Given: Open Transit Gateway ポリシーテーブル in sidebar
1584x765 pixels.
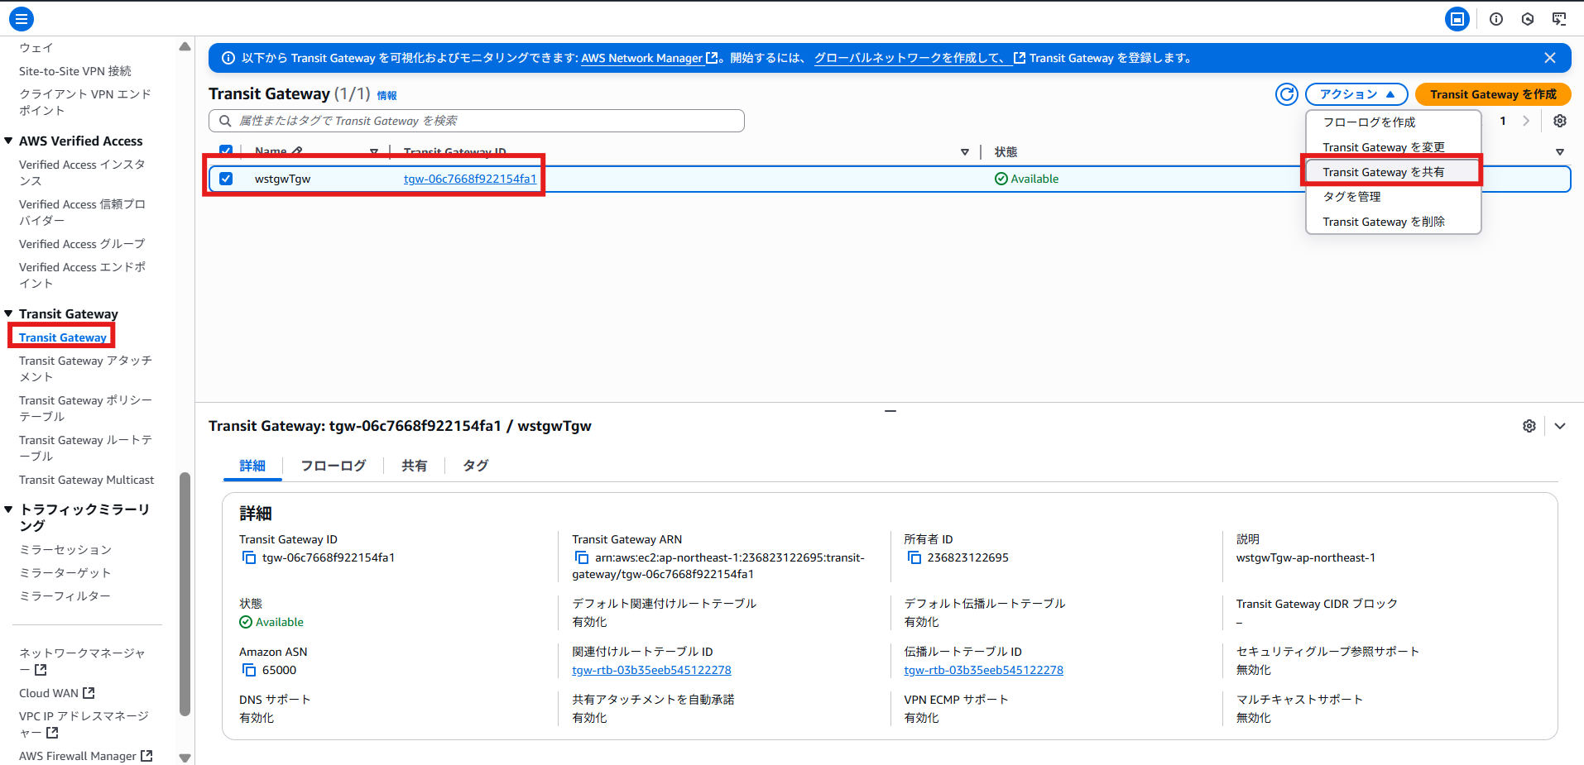Looking at the screenshot, I should pyautogui.click(x=85, y=409).
